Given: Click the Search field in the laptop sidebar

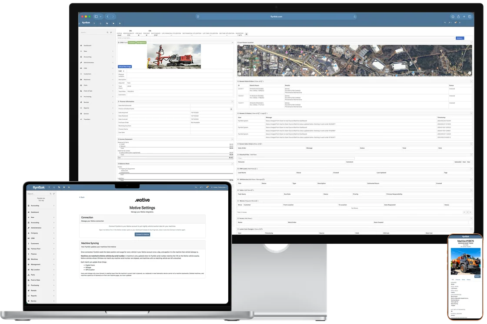Looking at the screenshot, I should (x=39, y=194).
